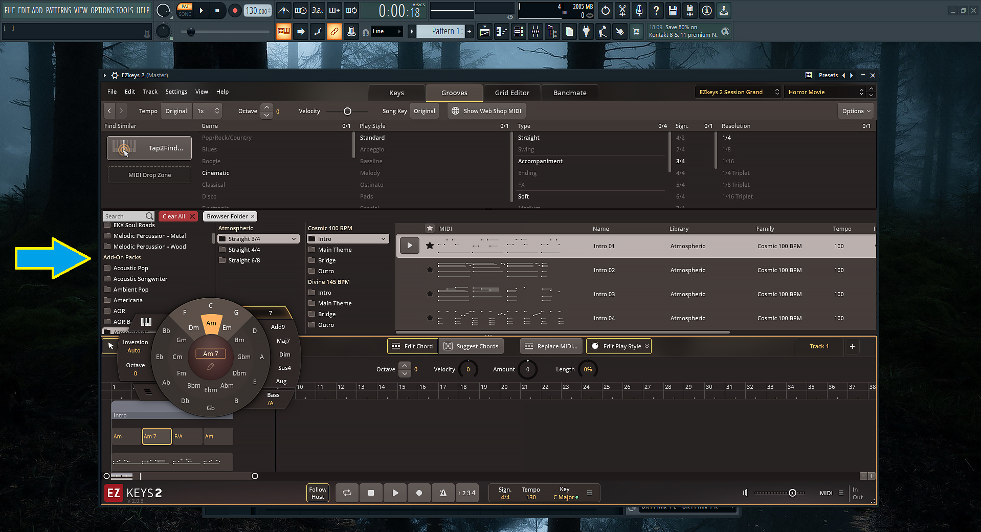Add a new pattern with plus button

pos(469,32)
